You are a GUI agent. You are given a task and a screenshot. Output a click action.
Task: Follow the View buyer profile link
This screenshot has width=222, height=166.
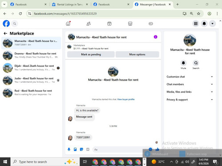[x=126, y=99]
